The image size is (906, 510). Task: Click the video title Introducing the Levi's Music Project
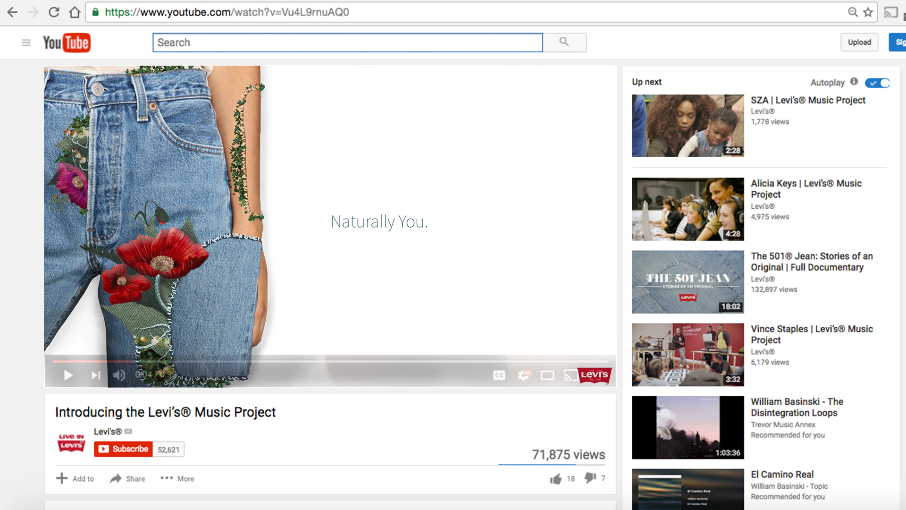point(165,412)
